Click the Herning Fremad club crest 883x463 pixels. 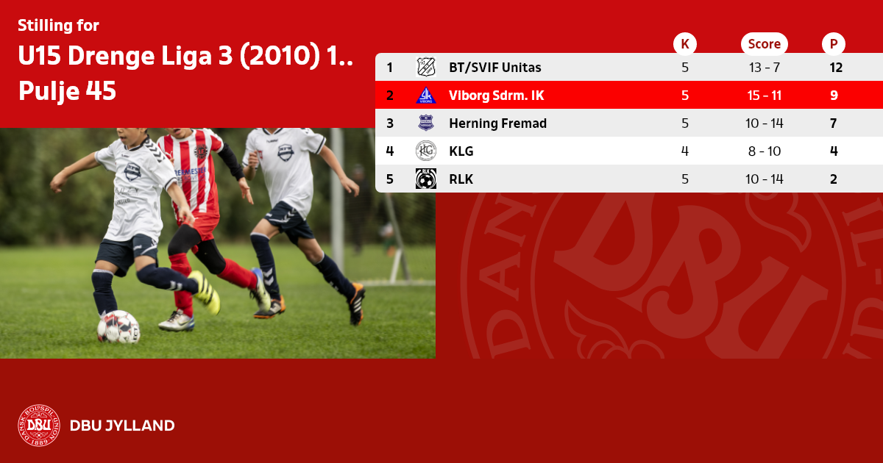426,123
